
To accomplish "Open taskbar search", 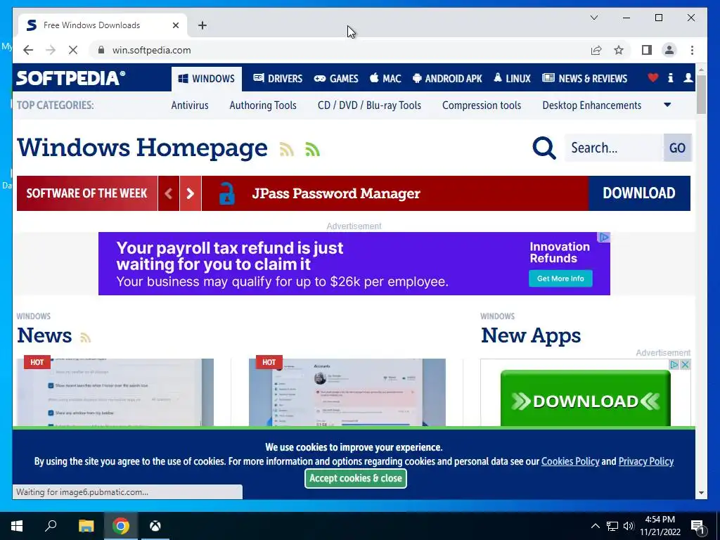I will (x=51, y=526).
